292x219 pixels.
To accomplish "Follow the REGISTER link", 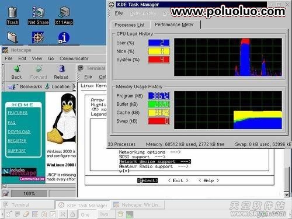I will 17,141.
